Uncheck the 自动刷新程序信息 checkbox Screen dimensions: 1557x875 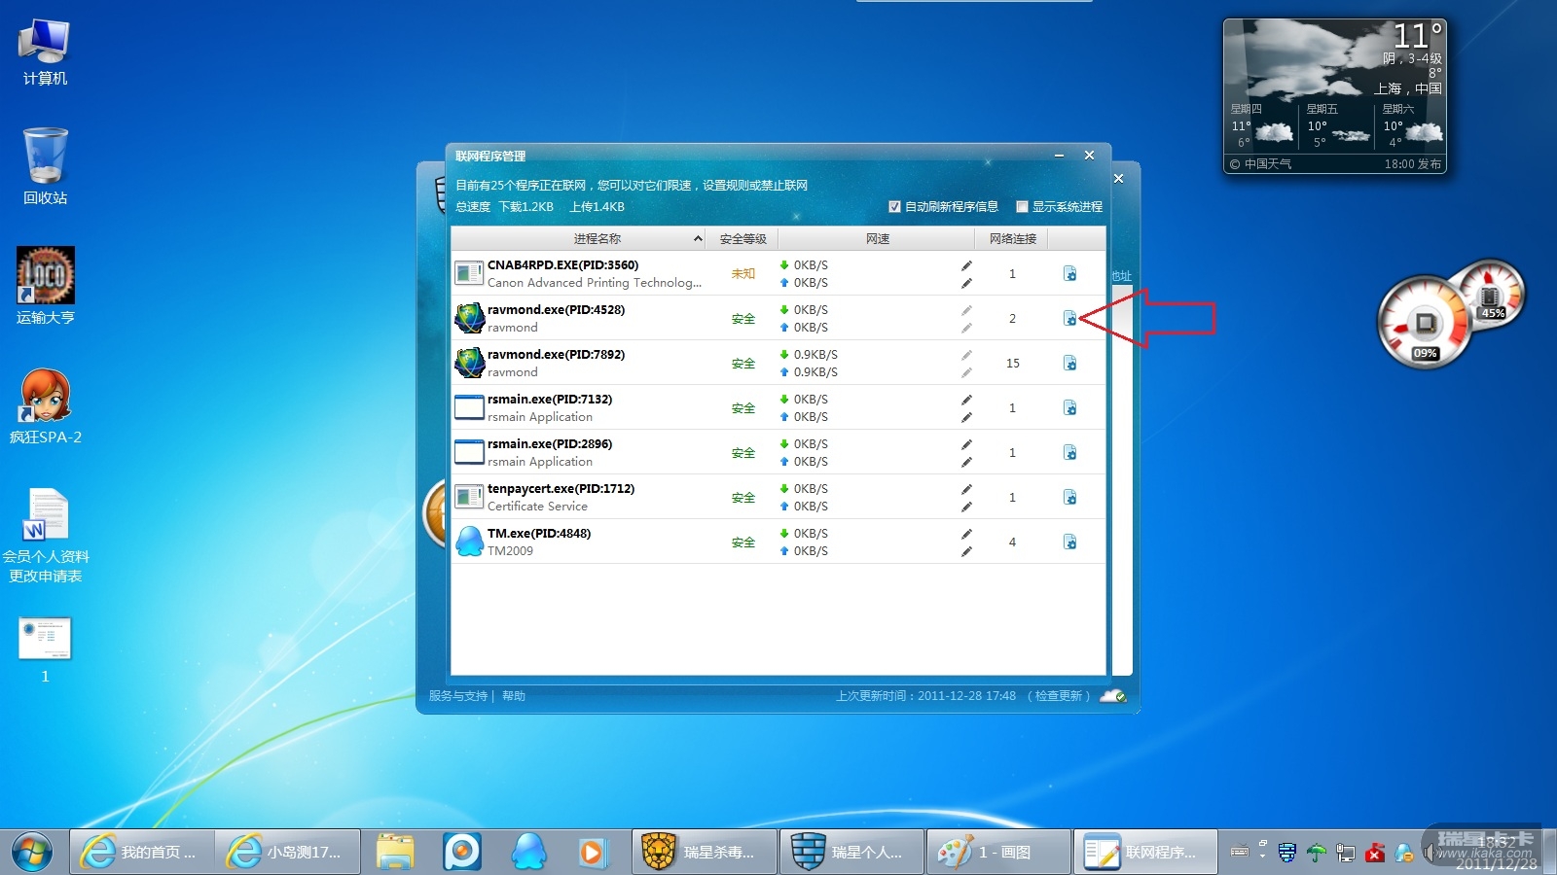894,207
